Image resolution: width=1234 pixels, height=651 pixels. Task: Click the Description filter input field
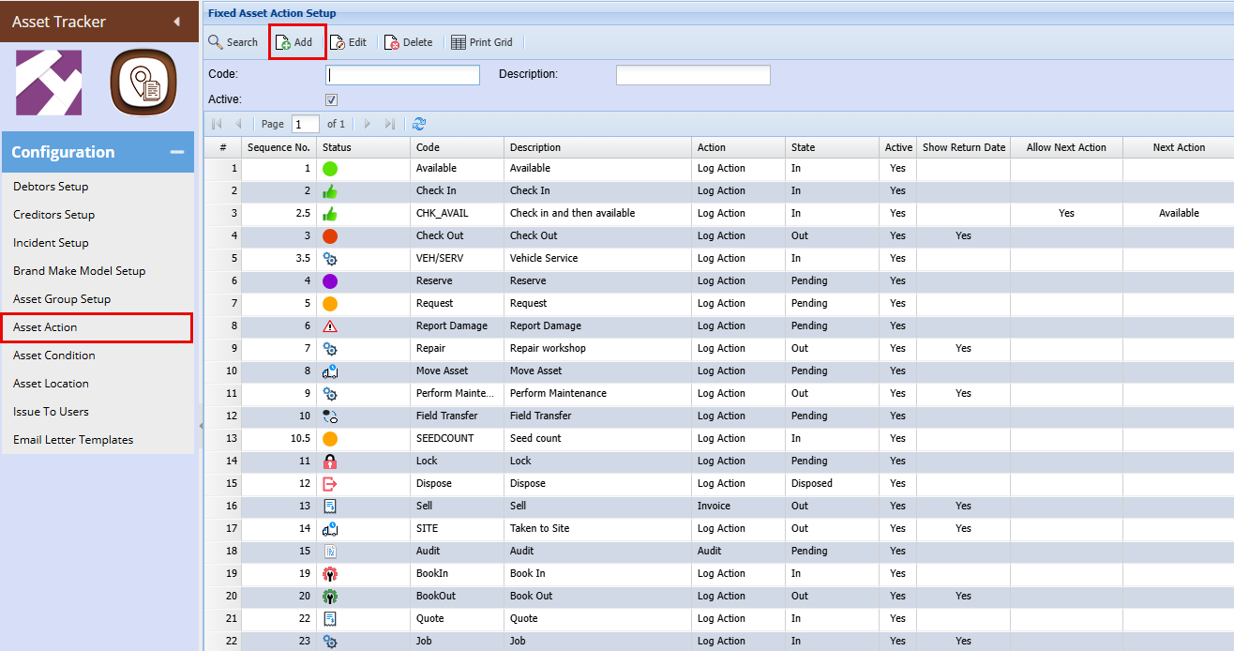tap(693, 75)
